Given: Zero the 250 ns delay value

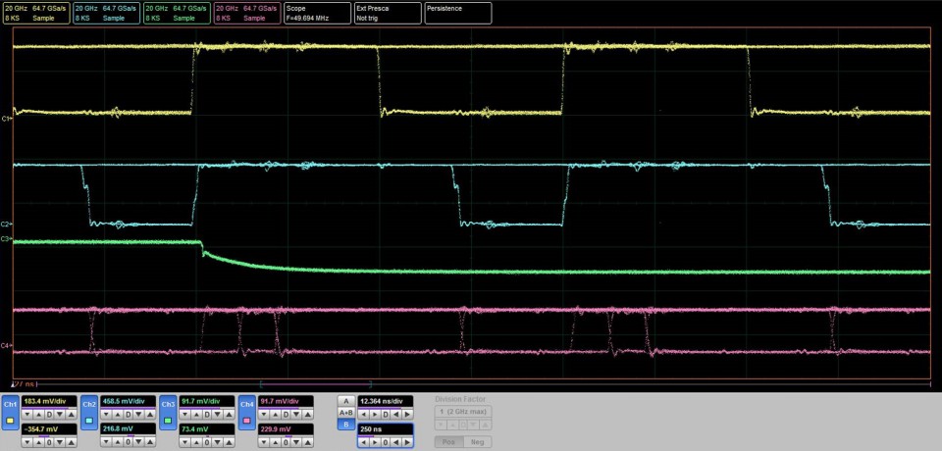Looking at the screenshot, I should coord(387,442).
